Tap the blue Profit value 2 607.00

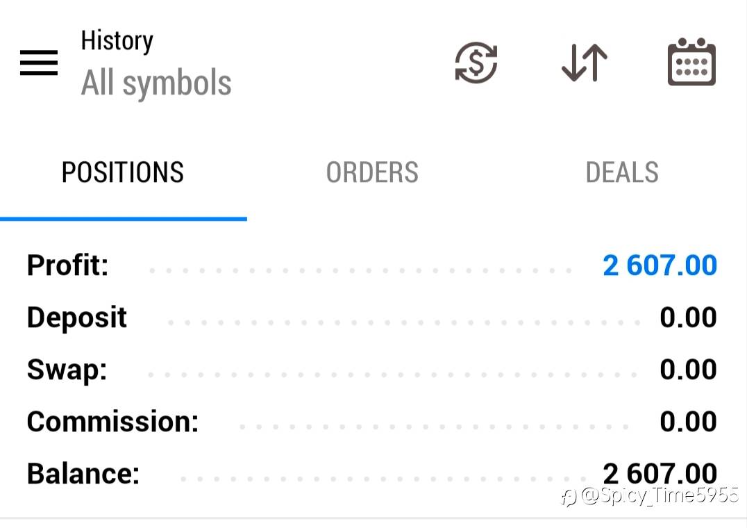click(x=660, y=265)
